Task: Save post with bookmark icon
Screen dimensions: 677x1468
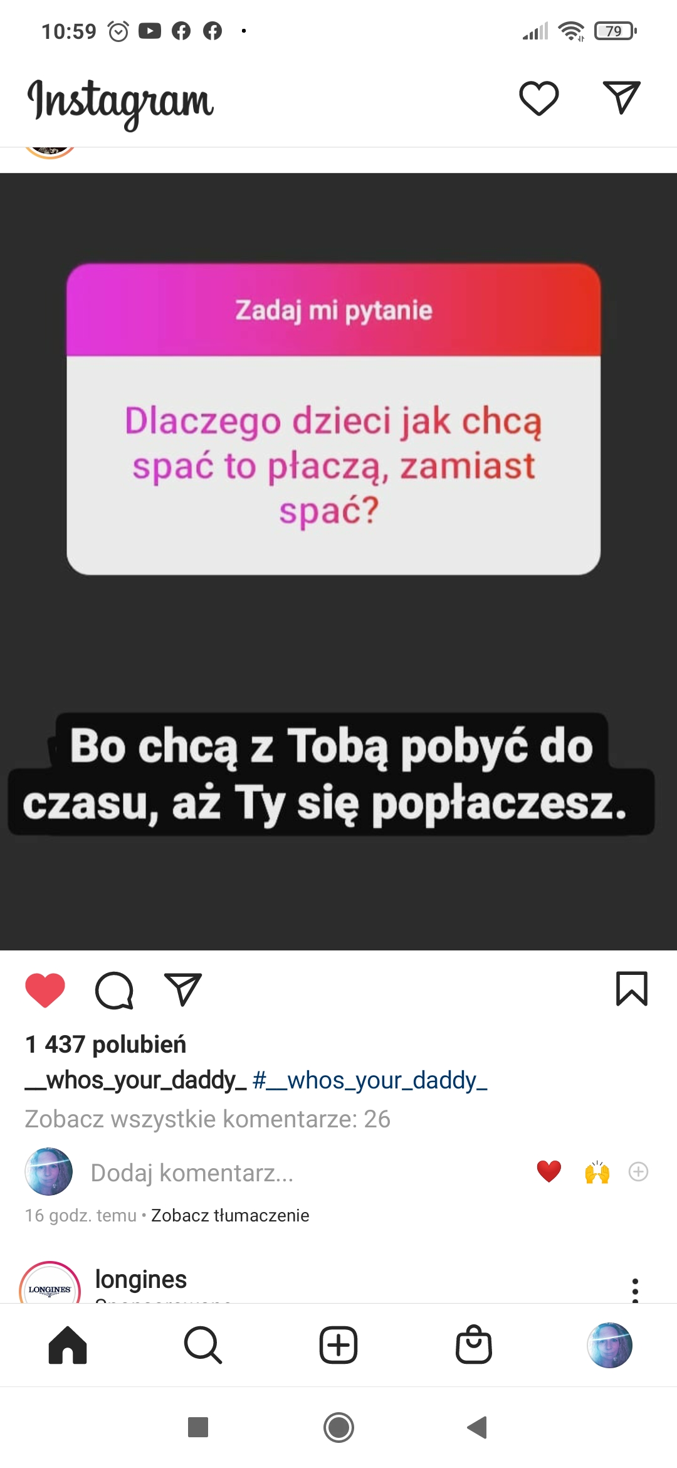Action: point(632,989)
